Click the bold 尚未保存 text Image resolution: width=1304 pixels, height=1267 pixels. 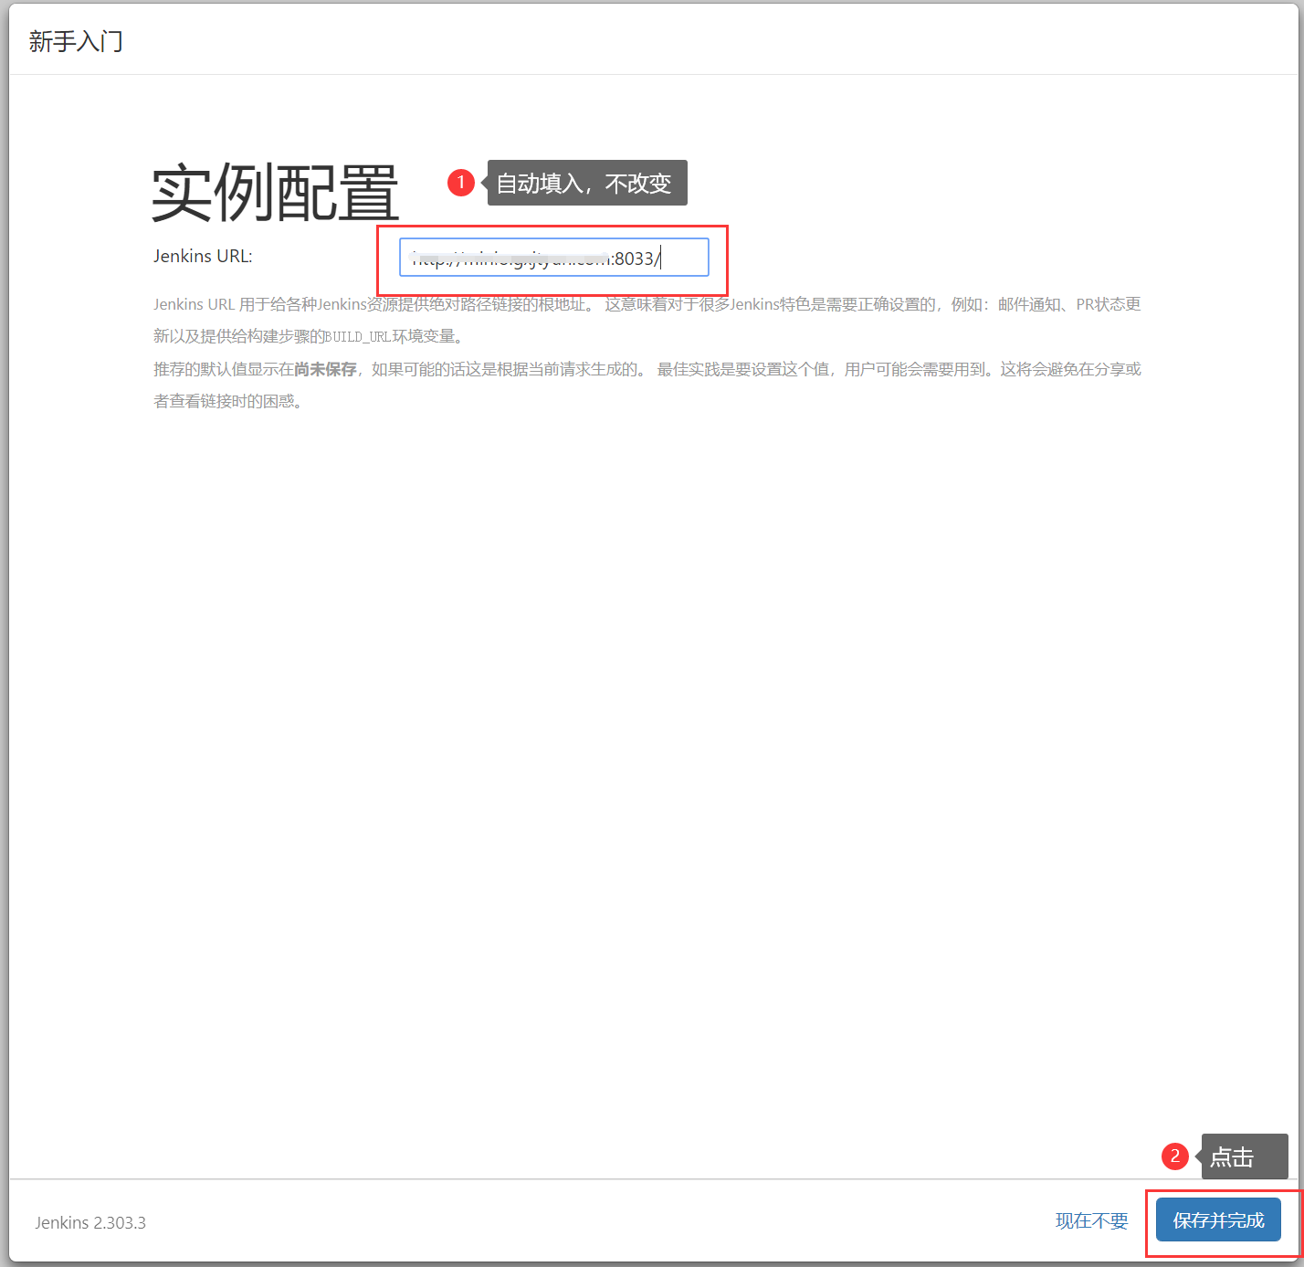click(325, 369)
